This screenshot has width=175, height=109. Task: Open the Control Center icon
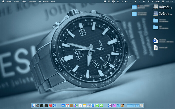click(163, 2)
